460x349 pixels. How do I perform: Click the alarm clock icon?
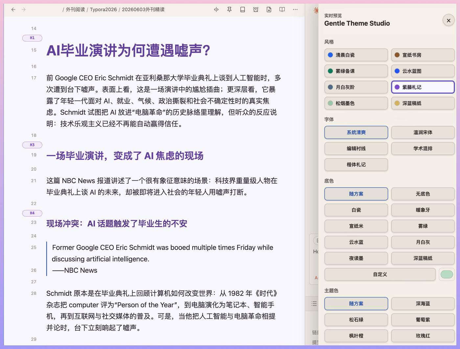(x=256, y=10)
